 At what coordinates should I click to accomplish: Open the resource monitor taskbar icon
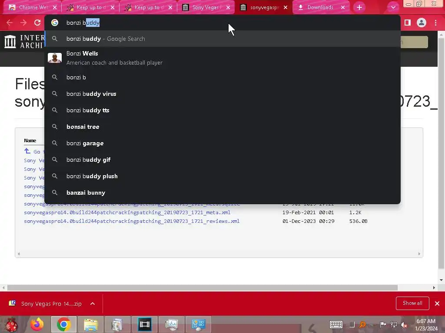171,324
